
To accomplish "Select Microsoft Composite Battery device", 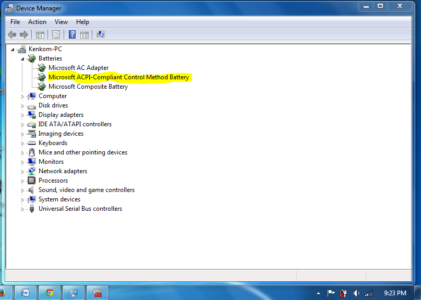I will (x=88, y=87).
